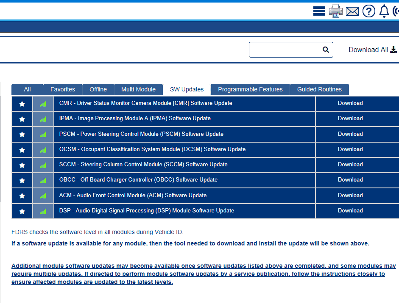
Task: Download the ACM Audio Front Control update
Action: (x=350, y=196)
